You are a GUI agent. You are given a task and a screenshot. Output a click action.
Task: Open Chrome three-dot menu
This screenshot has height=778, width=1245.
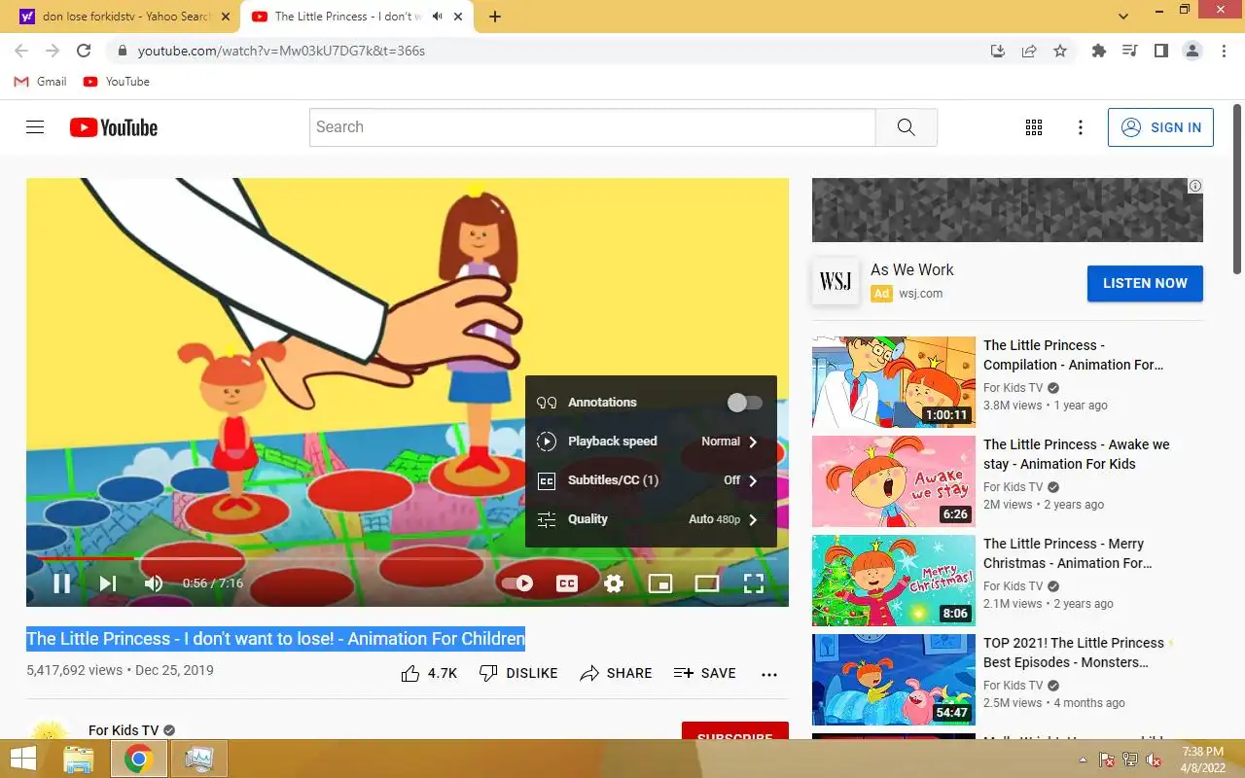tap(1223, 51)
